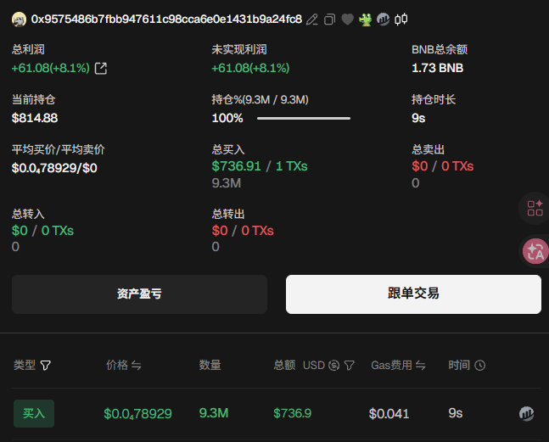Favorite this wallet with the heart icon
The image size is (549, 442).
pos(347,20)
